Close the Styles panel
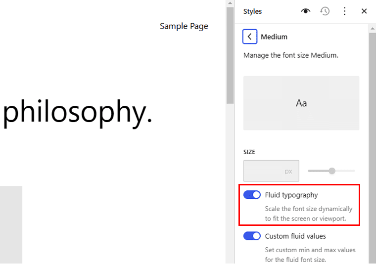Viewport: 376px width, 265px height. (x=364, y=11)
